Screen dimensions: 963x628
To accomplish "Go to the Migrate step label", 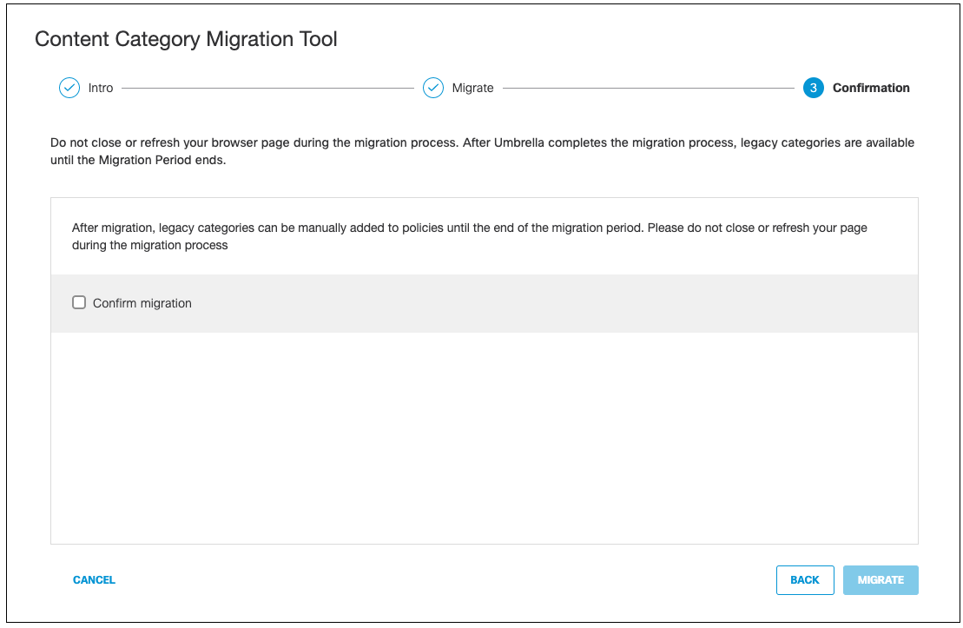I will 473,88.
